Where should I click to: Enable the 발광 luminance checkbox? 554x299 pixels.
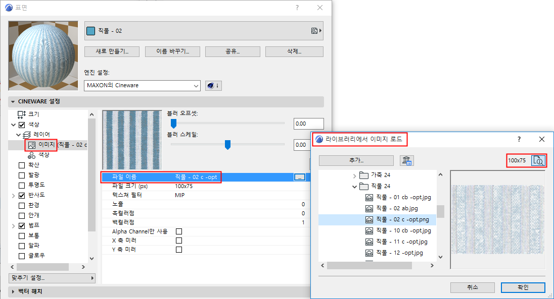click(22, 175)
